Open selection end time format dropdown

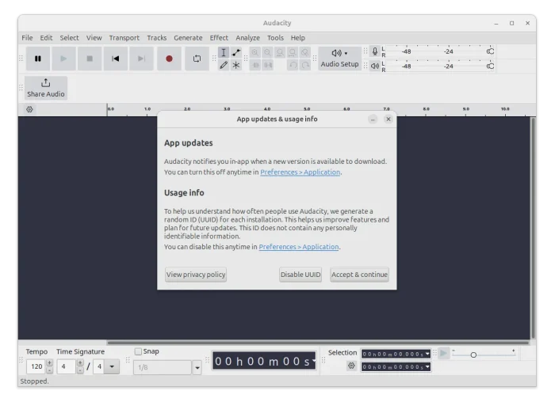[x=427, y=367]
